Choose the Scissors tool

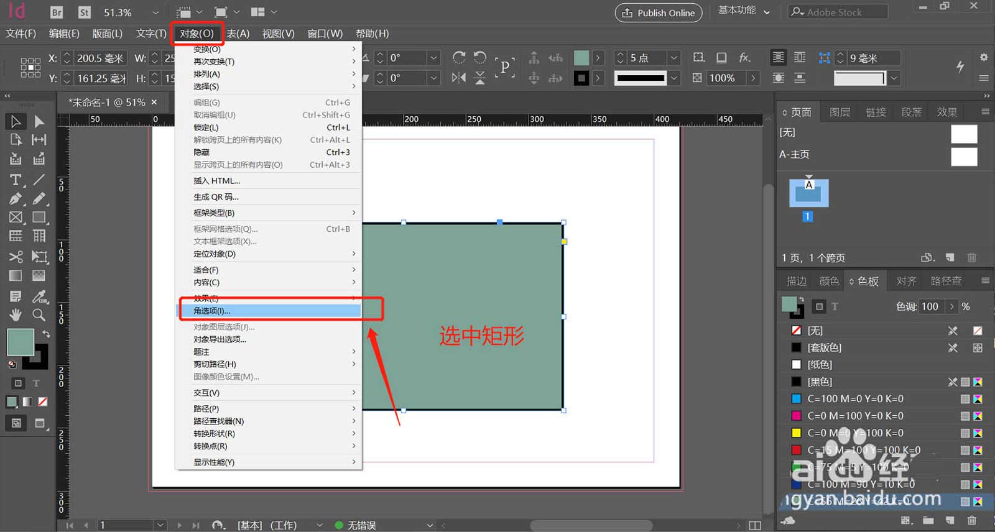(16, 257)
